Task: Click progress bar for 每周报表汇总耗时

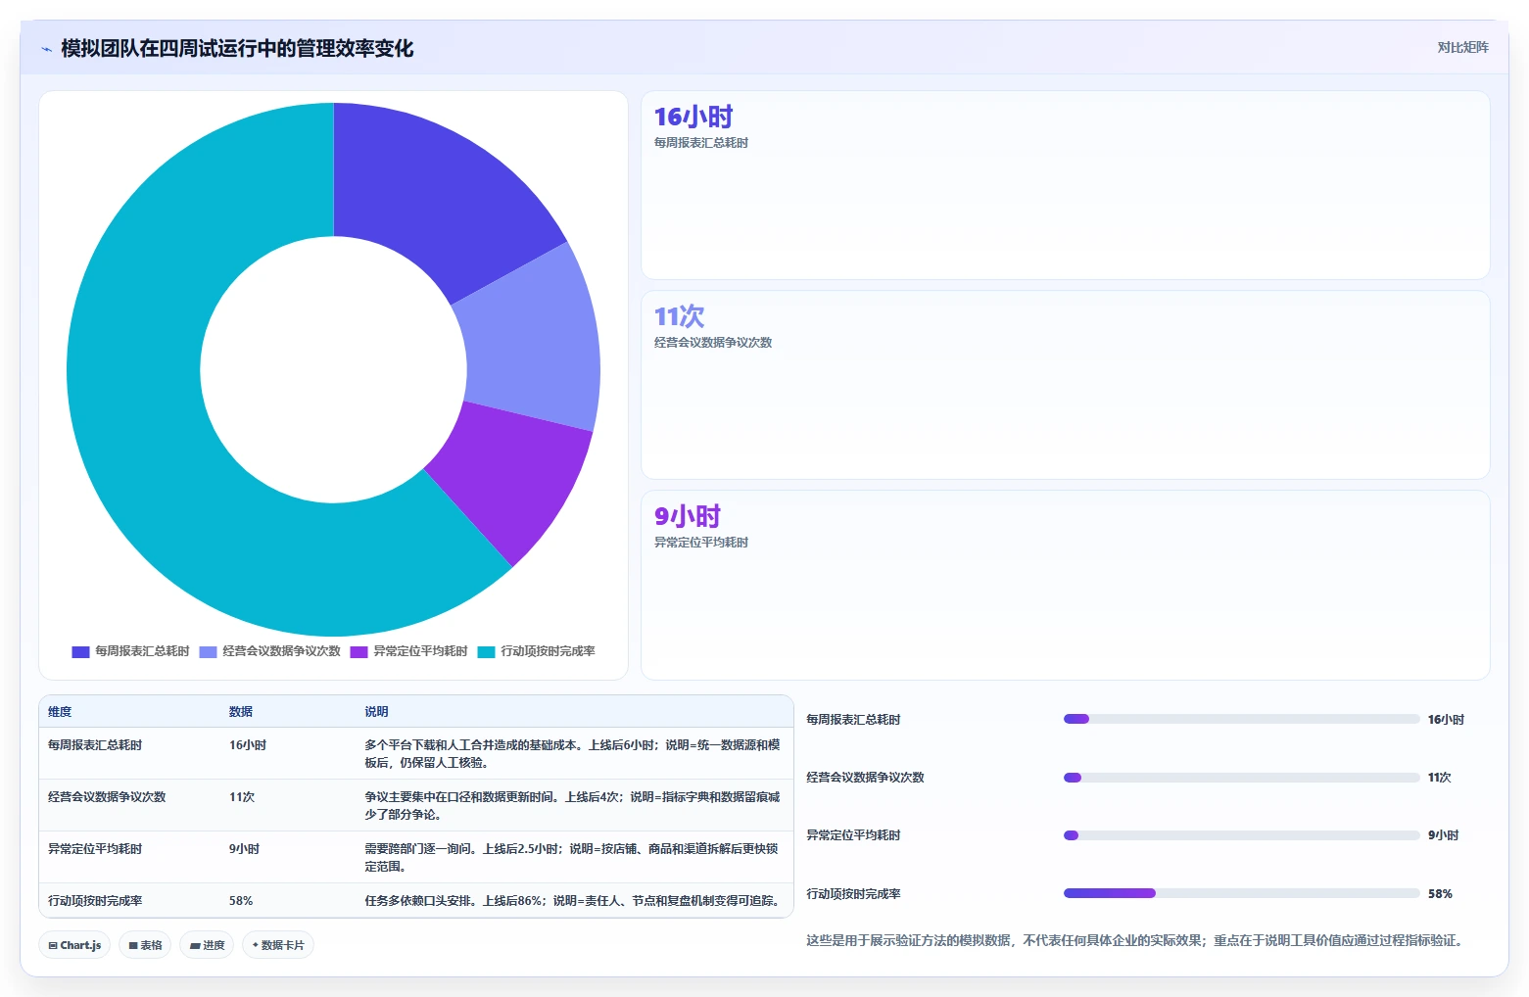Action: point(1241,719)
